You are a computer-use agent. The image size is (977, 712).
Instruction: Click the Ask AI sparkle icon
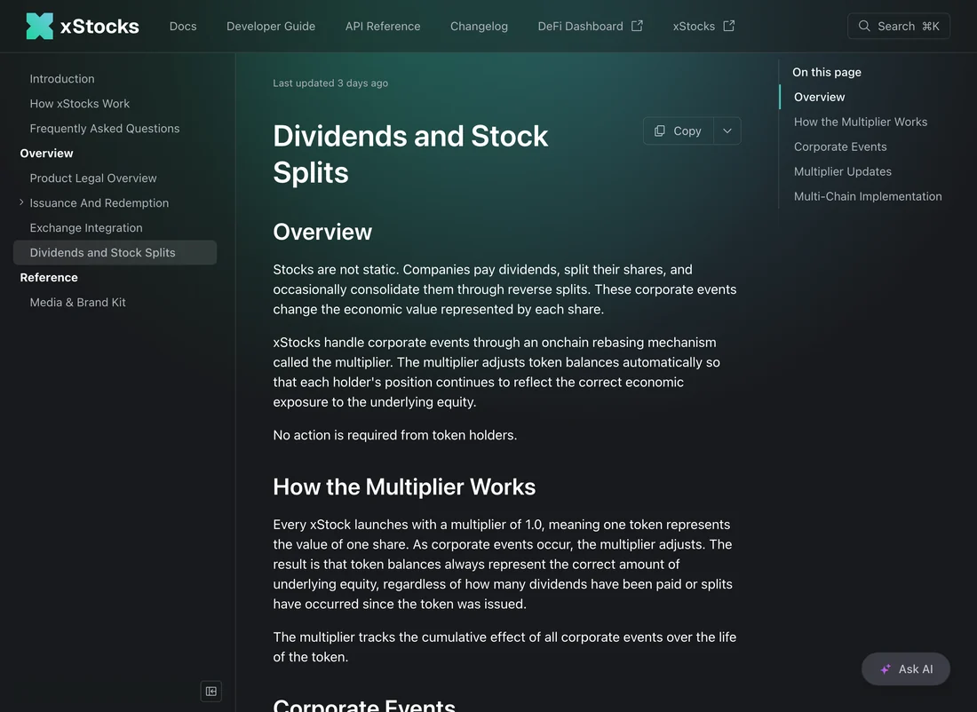886,669
